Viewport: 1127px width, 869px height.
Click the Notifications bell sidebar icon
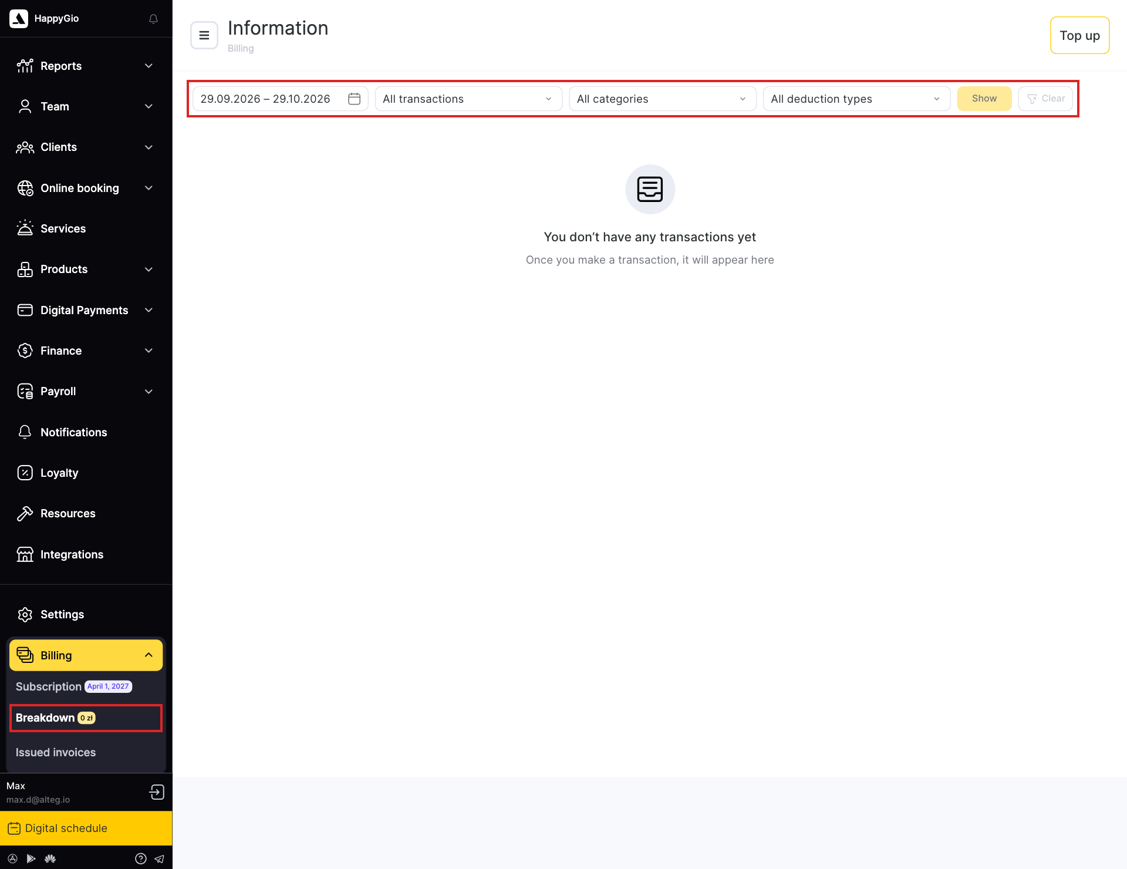click(x=25, y=432)
